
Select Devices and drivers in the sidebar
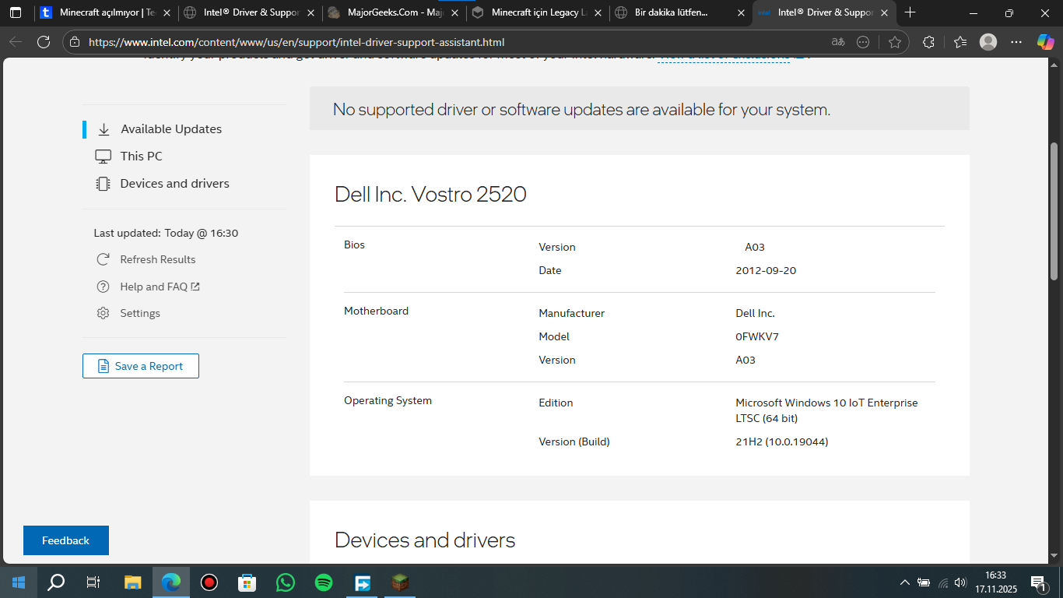[175, 184]
